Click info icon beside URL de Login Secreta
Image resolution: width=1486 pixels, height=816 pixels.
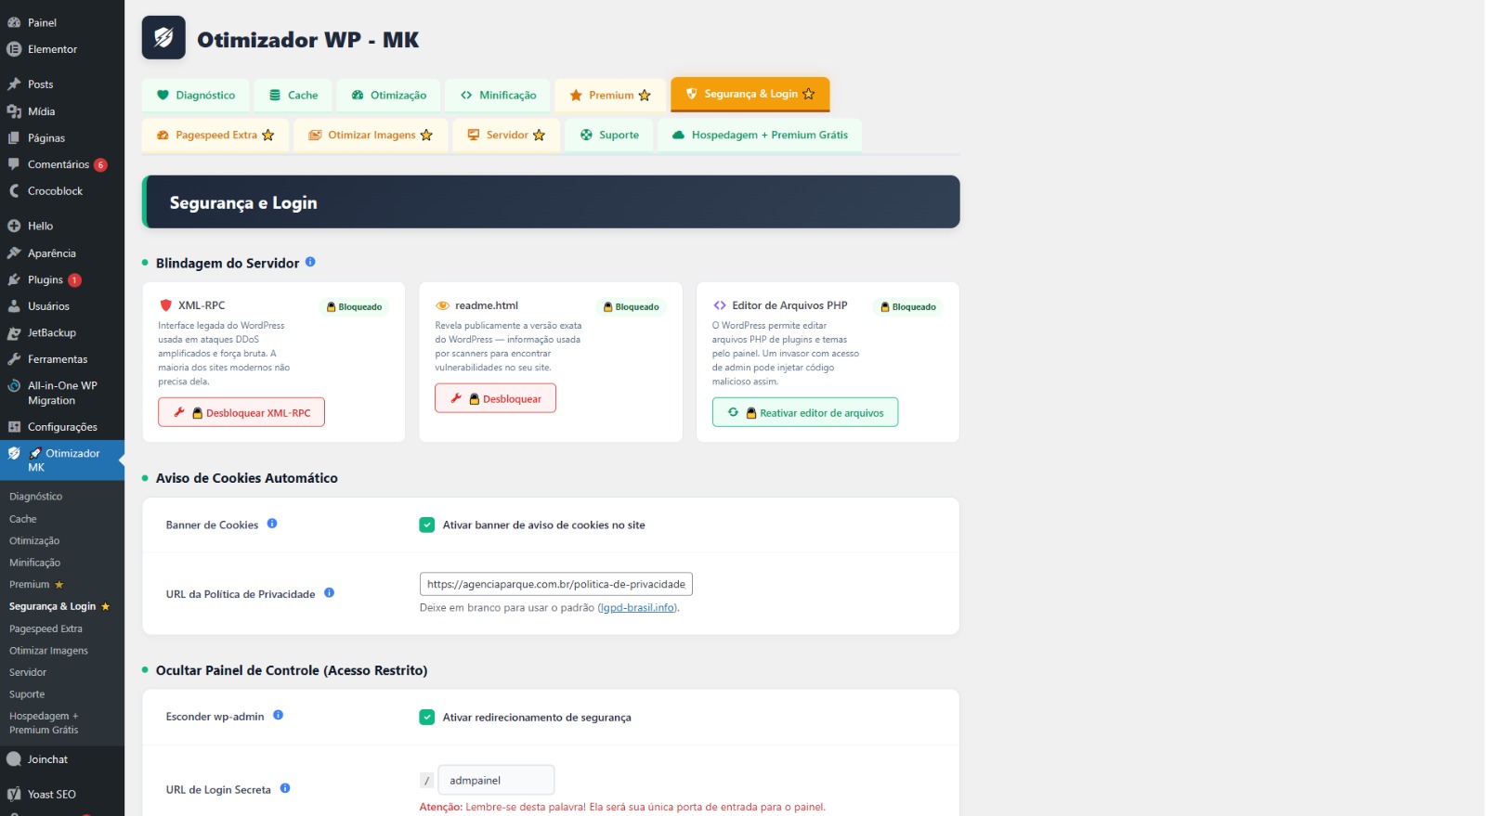pyautogui.click(x=285, y=788)
